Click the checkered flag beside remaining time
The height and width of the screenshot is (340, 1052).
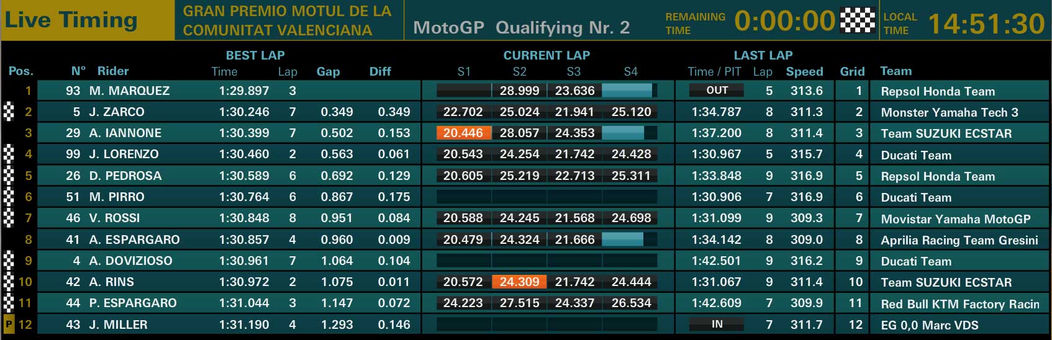pyautogui.click(x=857, y=20)
